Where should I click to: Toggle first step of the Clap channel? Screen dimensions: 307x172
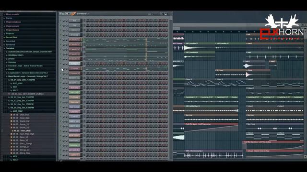[87, 25]
